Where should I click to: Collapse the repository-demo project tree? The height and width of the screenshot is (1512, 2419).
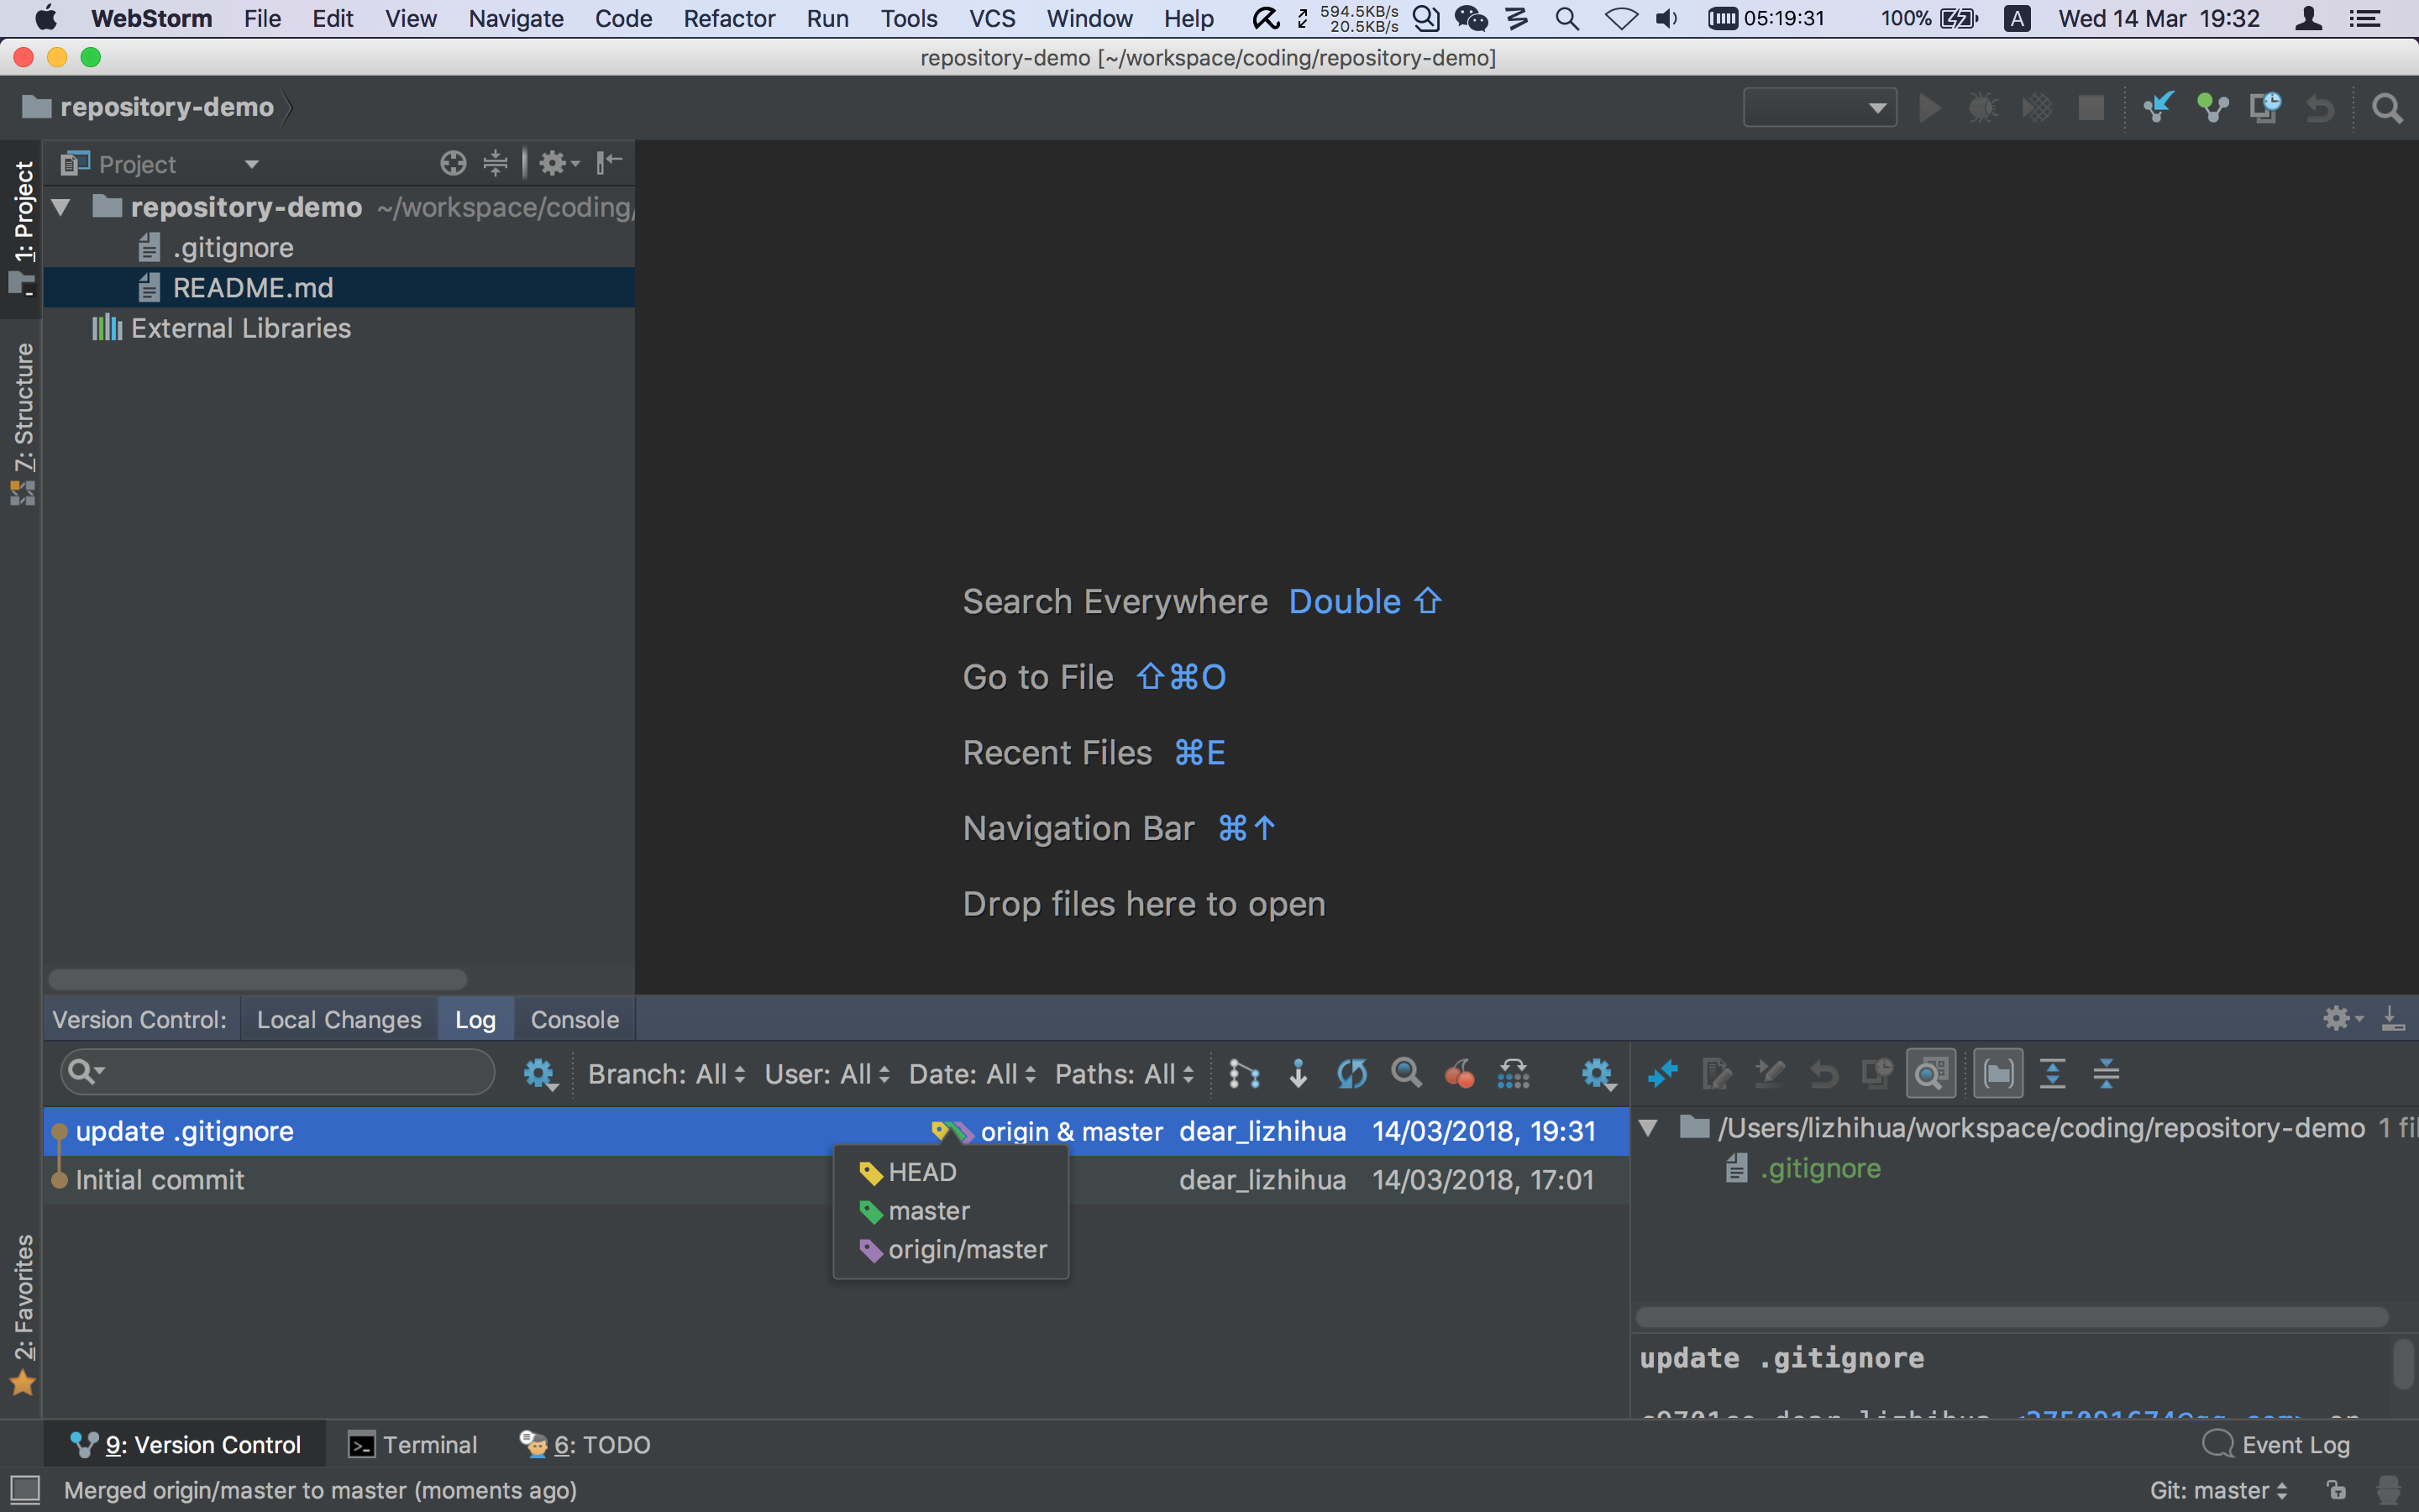tap(60, 207)
